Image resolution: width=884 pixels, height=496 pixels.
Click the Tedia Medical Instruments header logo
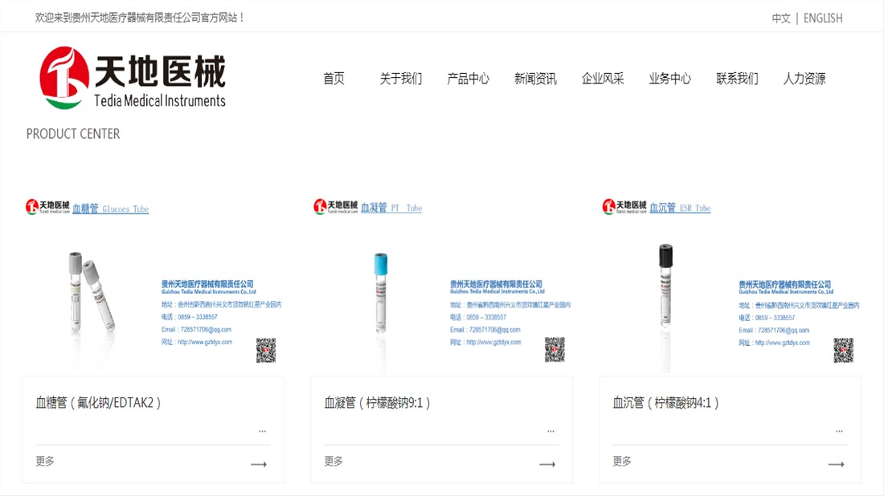133,78
